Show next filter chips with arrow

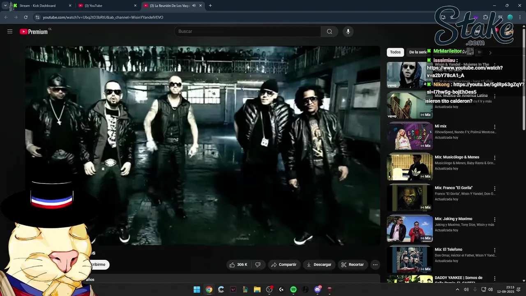tap(490, 52)
